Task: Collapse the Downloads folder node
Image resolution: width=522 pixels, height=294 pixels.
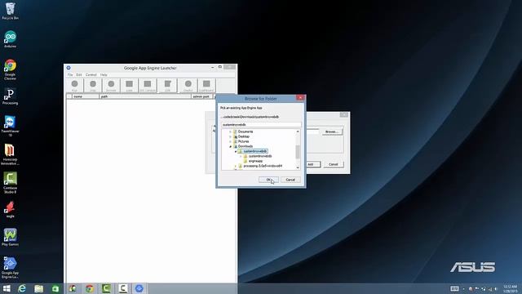Action: click(230, 146)
